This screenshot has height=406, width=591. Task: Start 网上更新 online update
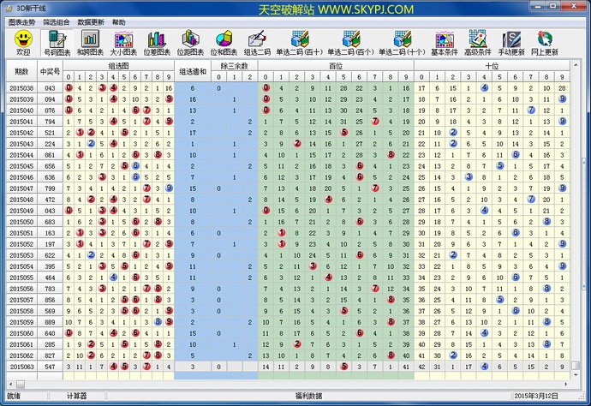coord(544,42)
